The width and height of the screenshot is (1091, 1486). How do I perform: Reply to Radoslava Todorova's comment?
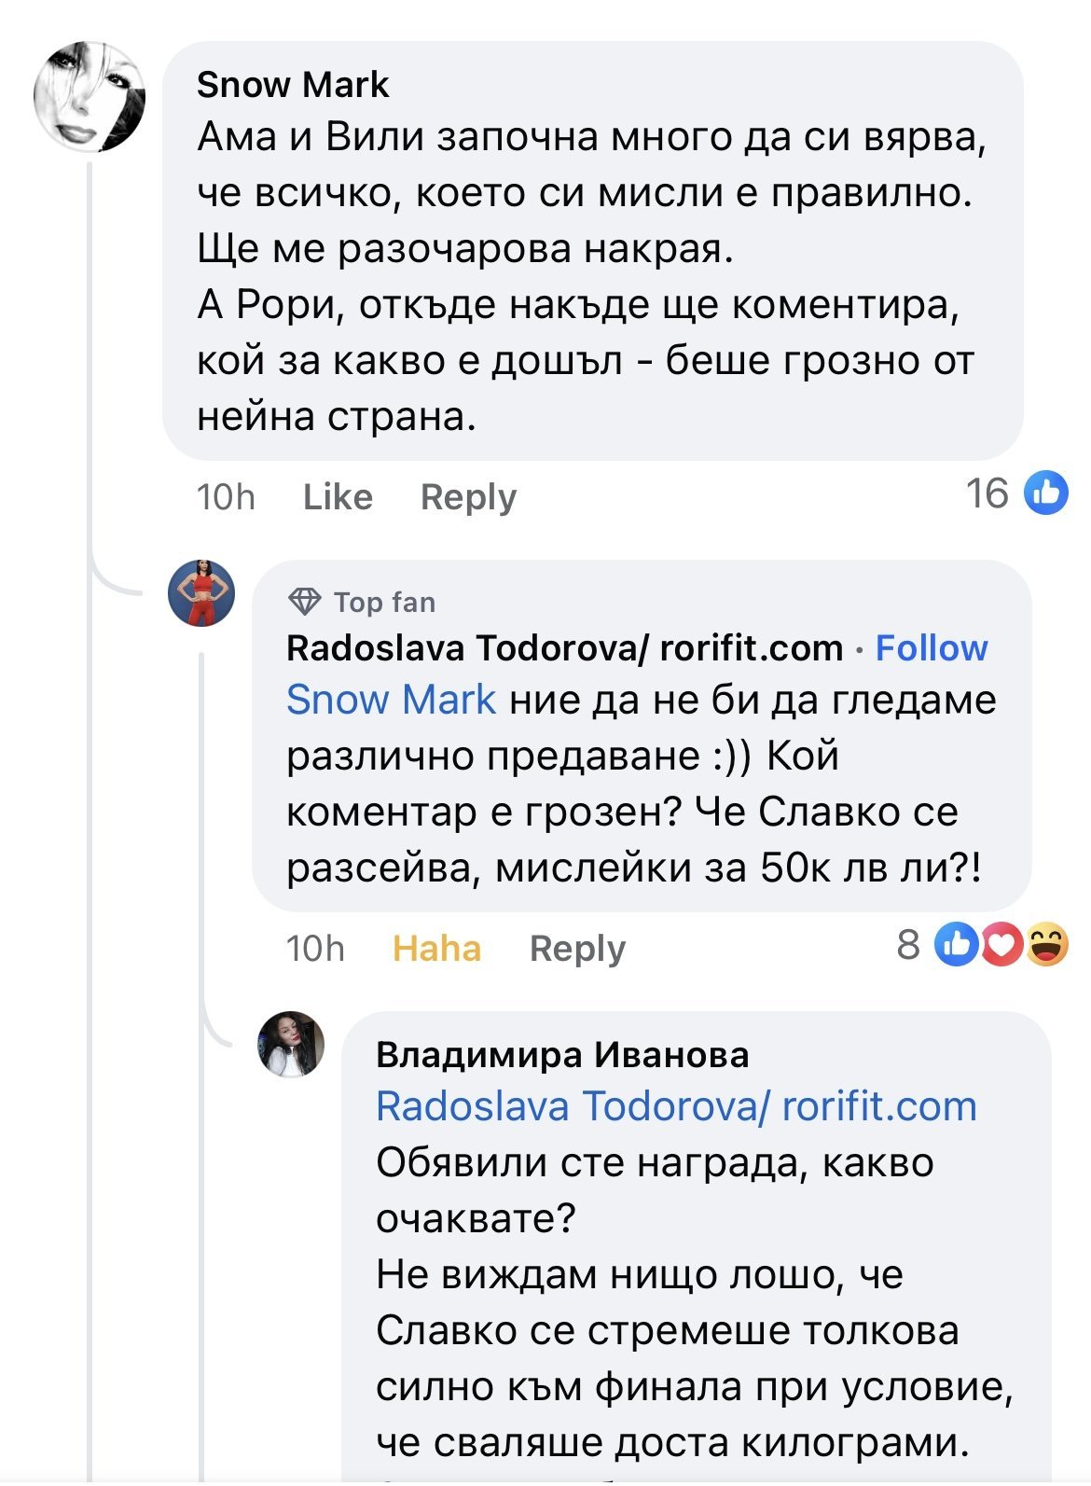(577, 949)
